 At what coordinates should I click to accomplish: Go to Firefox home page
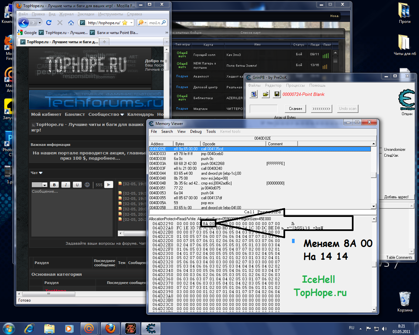coord(71,23)
